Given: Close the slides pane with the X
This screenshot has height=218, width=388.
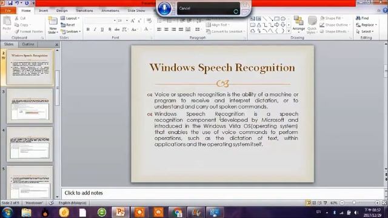Looking at the screenshot, I should (56, 45).
